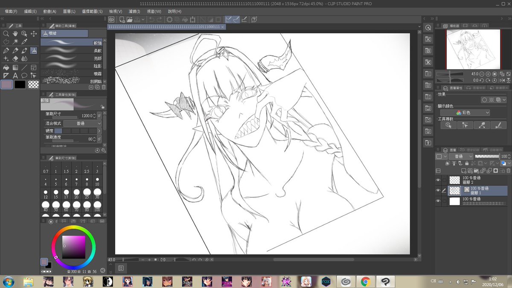Zoom in using Navigator plus button

pyautogui.click(x=488, y=74)
